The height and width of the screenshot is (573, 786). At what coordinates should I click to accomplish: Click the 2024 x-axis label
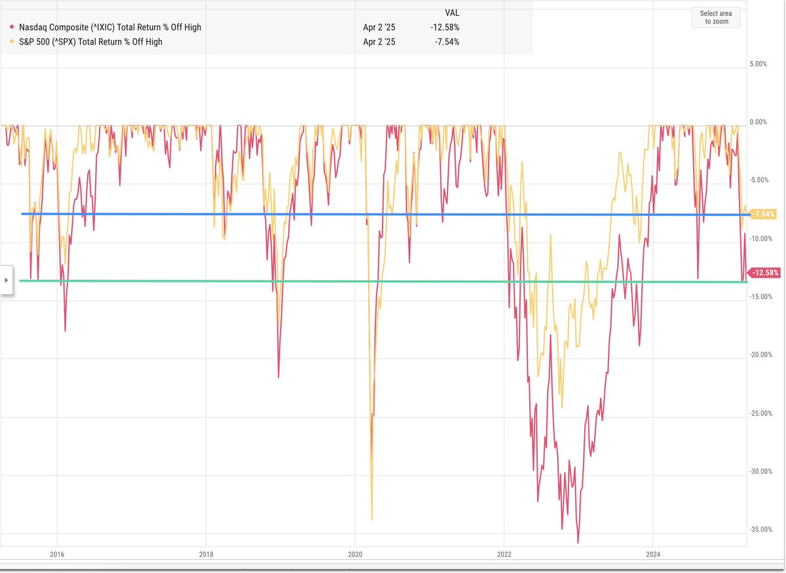click(653, 554)
